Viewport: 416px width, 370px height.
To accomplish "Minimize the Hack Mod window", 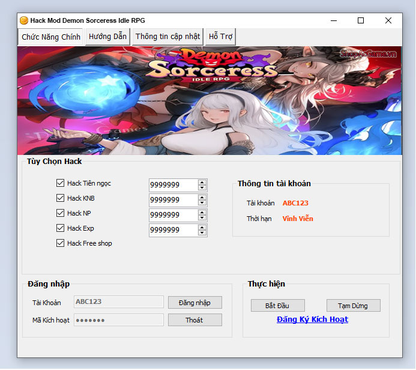I will [x=334, y=20].
